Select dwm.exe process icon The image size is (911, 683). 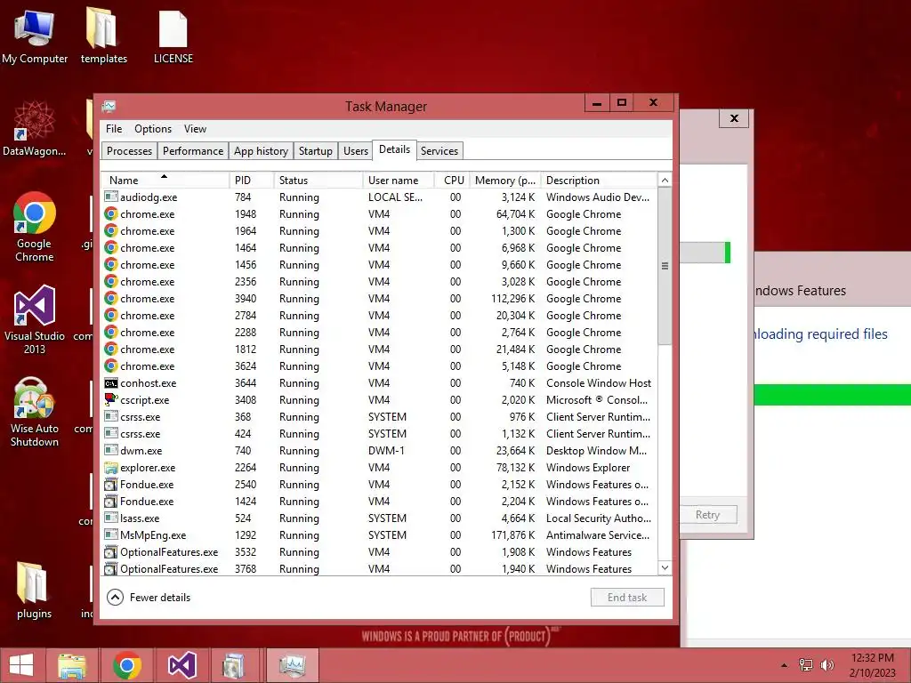click(x=110, y=450)
